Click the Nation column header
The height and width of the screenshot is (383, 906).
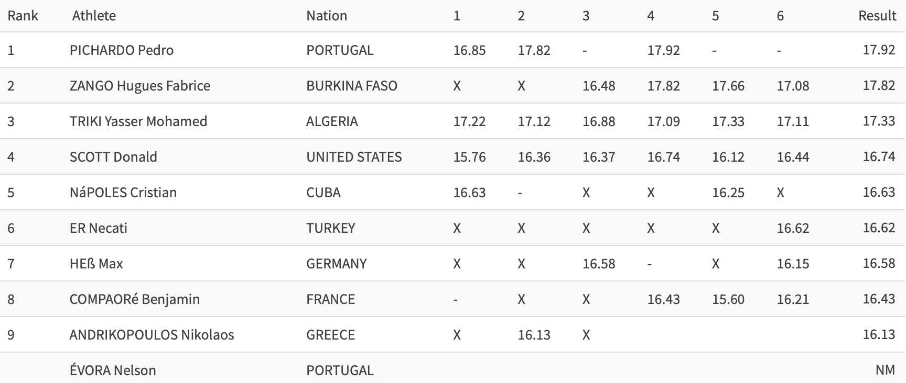tap(327, 16)
